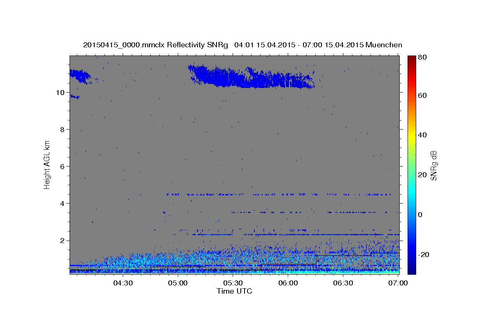
Task: Click the height tick label '10'
Action: [60, 93]
